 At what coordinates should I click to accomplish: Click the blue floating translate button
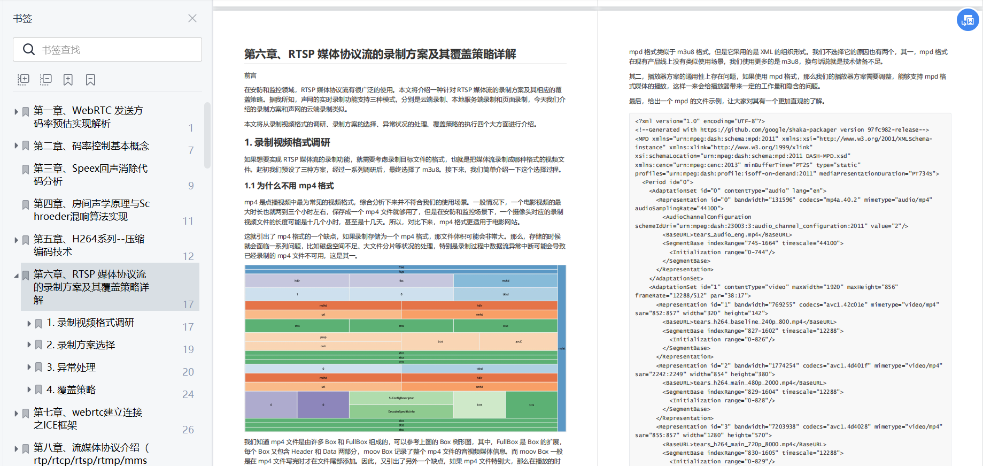click(x=967, y=20)
